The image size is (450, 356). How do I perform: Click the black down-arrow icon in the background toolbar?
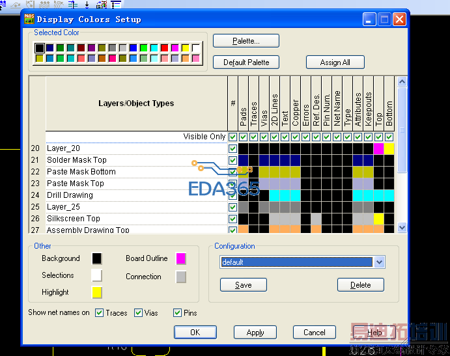(x=87, y=5)
